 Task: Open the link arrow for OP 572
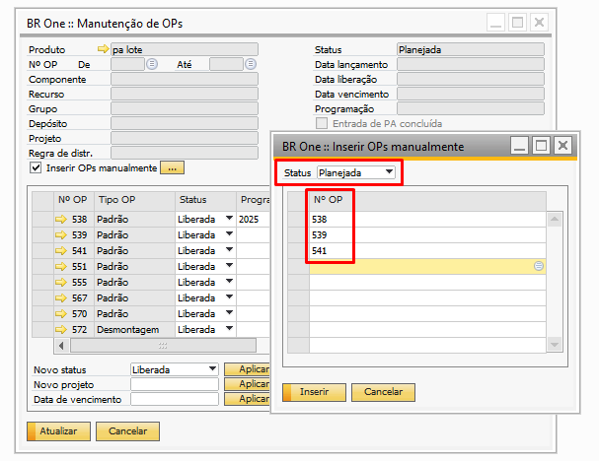tap(62, 329)
